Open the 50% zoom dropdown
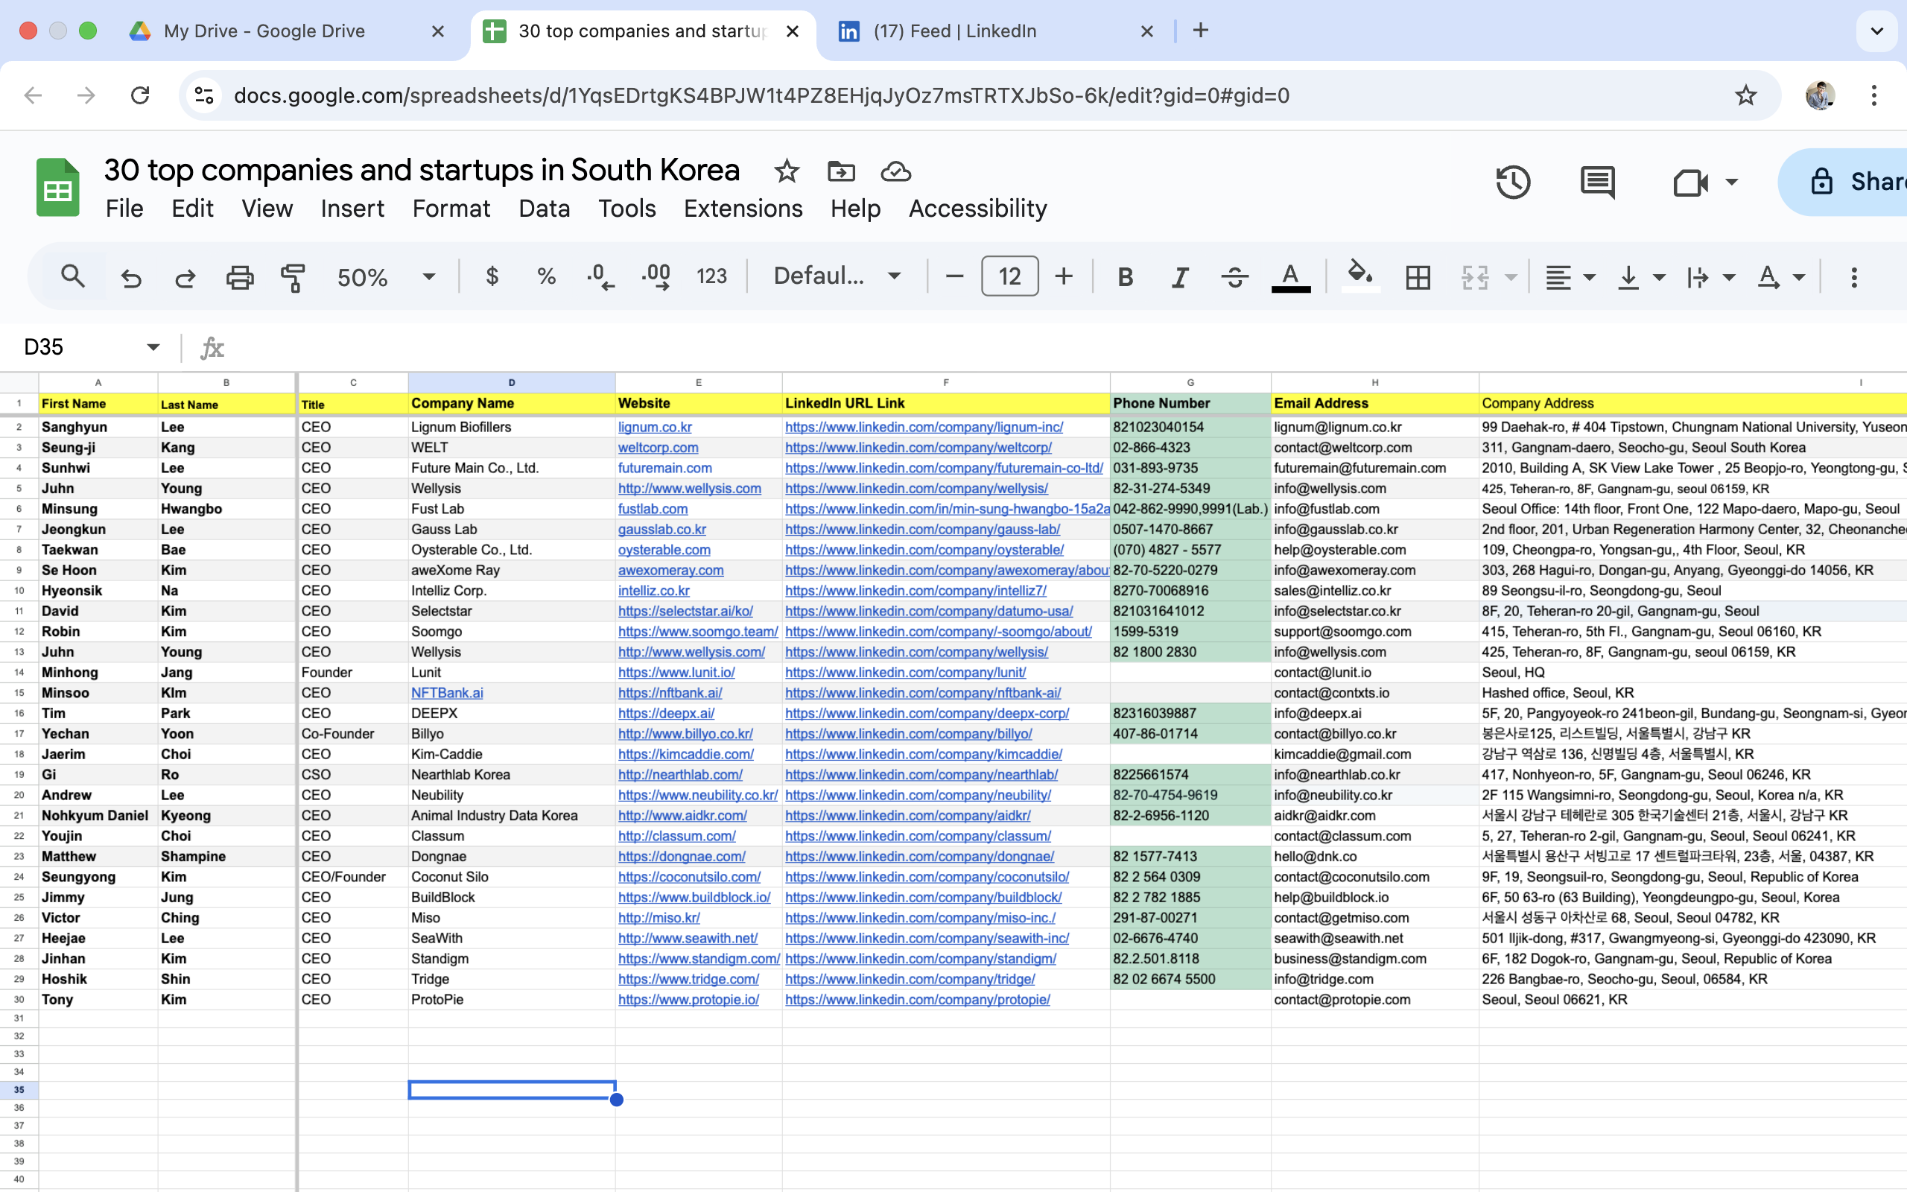The height and width of the screenshot is (1192, 1907). click(385, 276)
